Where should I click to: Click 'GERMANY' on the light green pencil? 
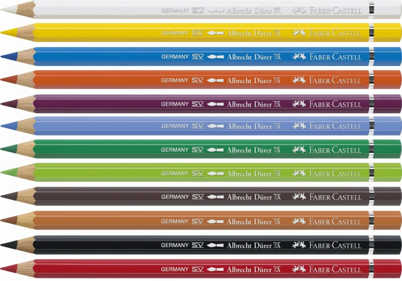pos(175,174)
